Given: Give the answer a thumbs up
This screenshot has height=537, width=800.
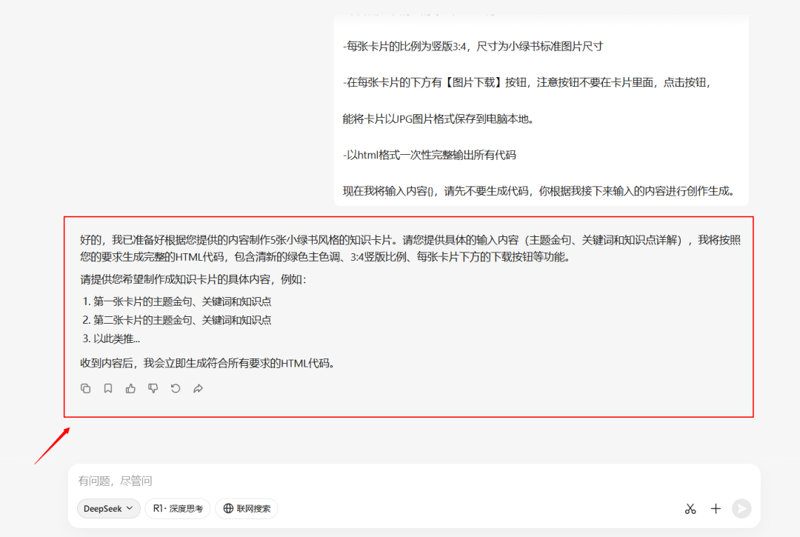Looking at the screenshot, I should 130,388.
